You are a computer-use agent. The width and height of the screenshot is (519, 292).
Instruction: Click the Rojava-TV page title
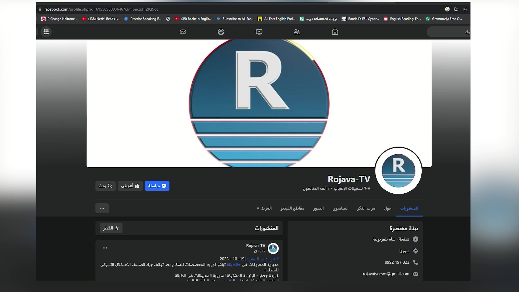coord(349,179)
